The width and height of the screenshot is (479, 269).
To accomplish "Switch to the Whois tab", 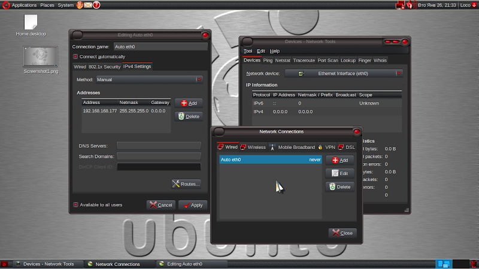I will click(380, 60).
